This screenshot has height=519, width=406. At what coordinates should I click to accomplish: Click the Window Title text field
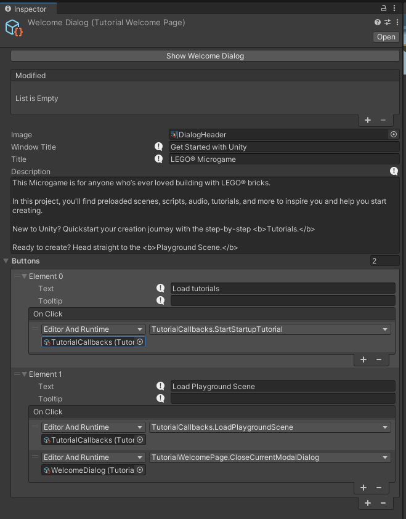coord(284,147)
